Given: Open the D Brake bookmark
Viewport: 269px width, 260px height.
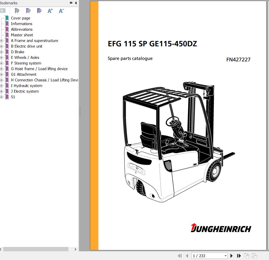Looking at the screenshot, I should coord(17,52).
